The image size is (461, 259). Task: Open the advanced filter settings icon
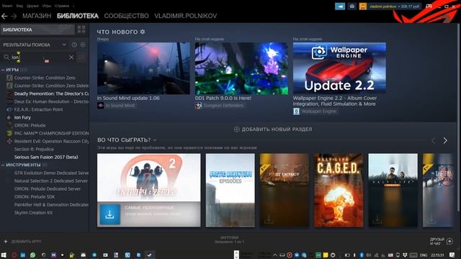(81, 58)
